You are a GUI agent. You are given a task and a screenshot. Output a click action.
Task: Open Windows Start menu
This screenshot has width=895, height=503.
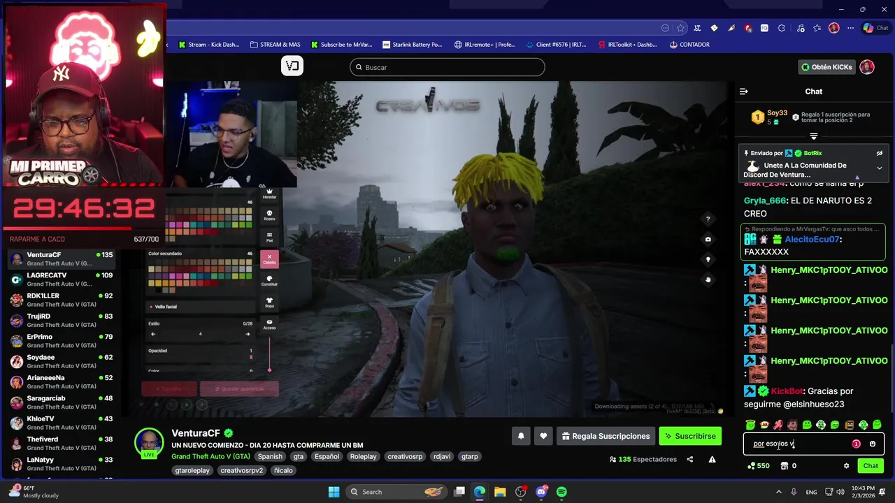pos(334,492)
